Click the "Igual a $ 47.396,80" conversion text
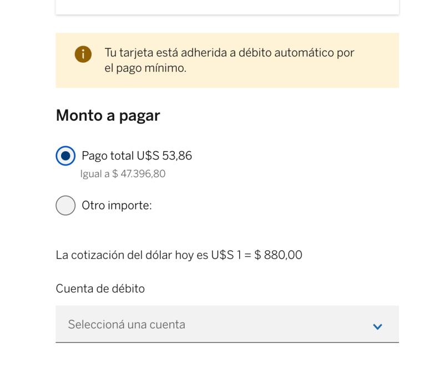444x388 pixels. click(123, 174)
